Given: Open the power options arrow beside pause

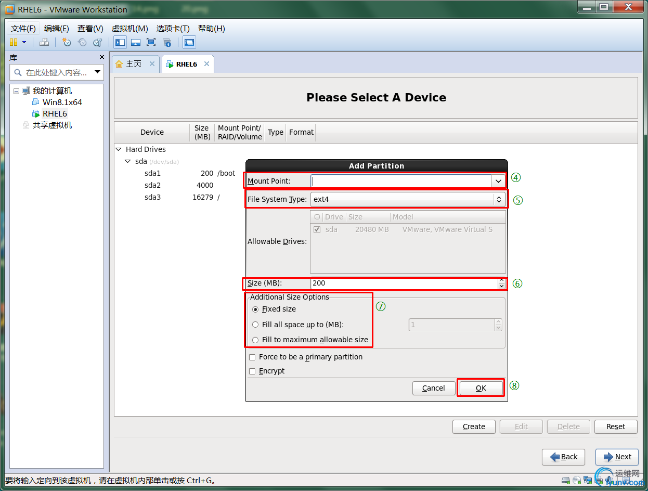Looking at the screenshot, I should (x=24, y=42).
